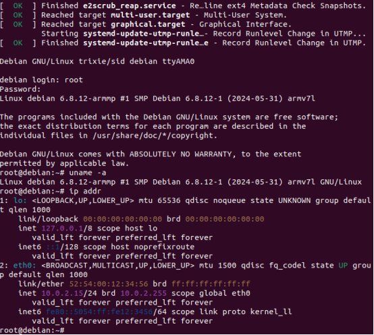Click the loopback address 127.0.0.1

pyautogui.click(x=62, y=229)
